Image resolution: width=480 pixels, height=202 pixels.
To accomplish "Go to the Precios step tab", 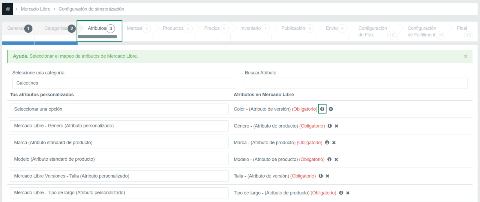I will pos(216,28).
